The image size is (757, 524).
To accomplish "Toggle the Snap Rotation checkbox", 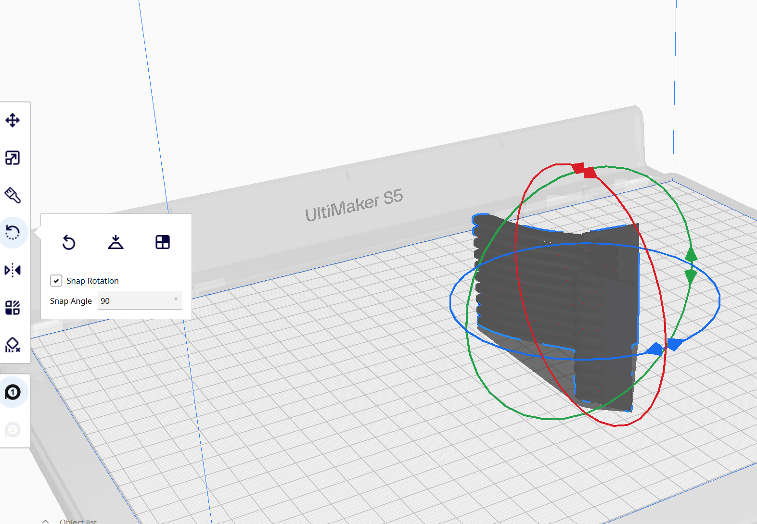I will tap(56, 281).
